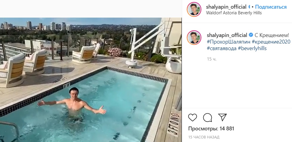
Task: Click Просмотры: 14 881 view count
Action: click(x=211, y=129)
